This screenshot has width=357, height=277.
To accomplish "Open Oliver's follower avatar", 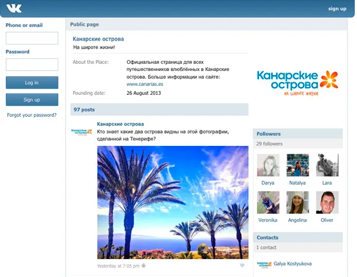I will coord(327,203).
